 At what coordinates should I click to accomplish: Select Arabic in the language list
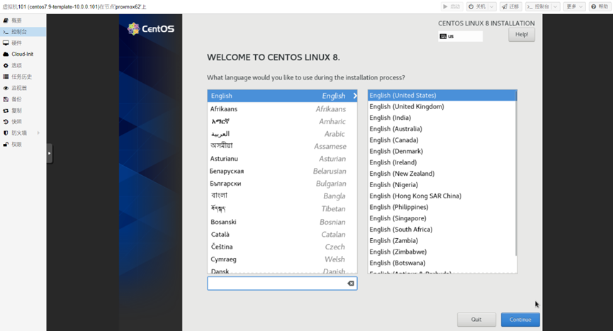point(282,134)
